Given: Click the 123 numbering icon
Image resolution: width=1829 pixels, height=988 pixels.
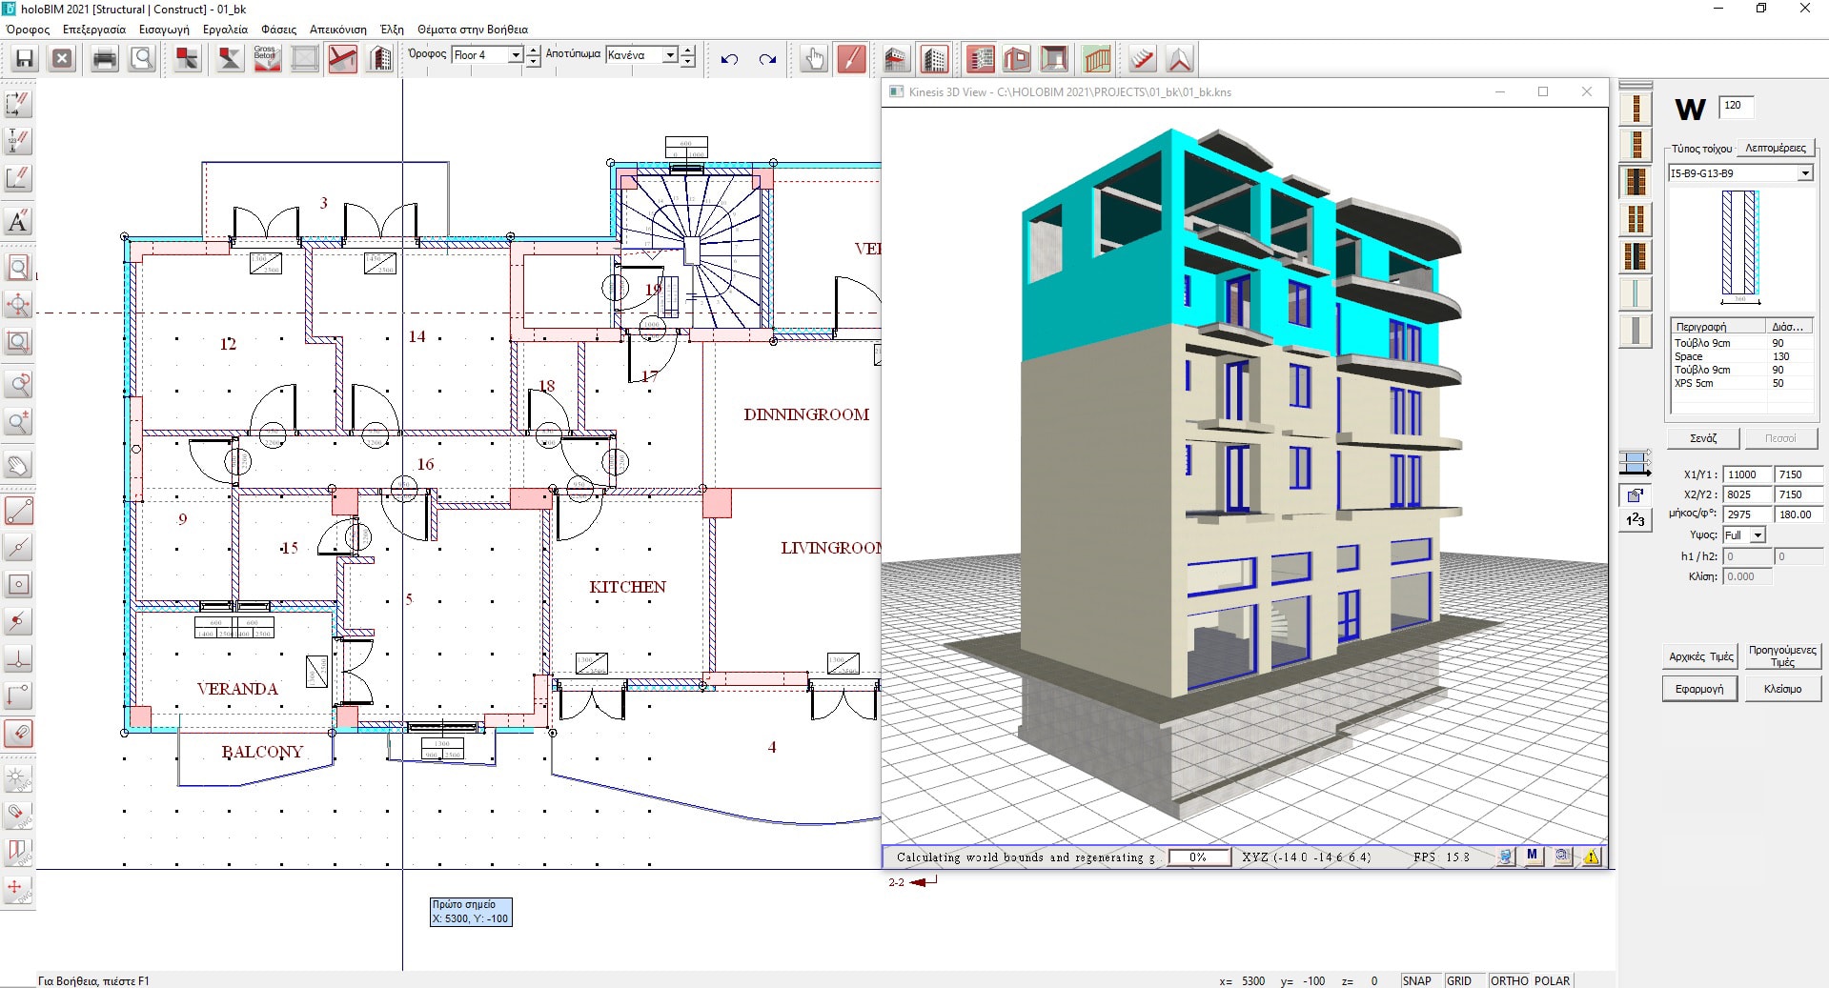Looking at the screenshot, I should (1636, 519).
